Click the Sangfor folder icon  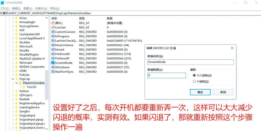click(16, 111)
